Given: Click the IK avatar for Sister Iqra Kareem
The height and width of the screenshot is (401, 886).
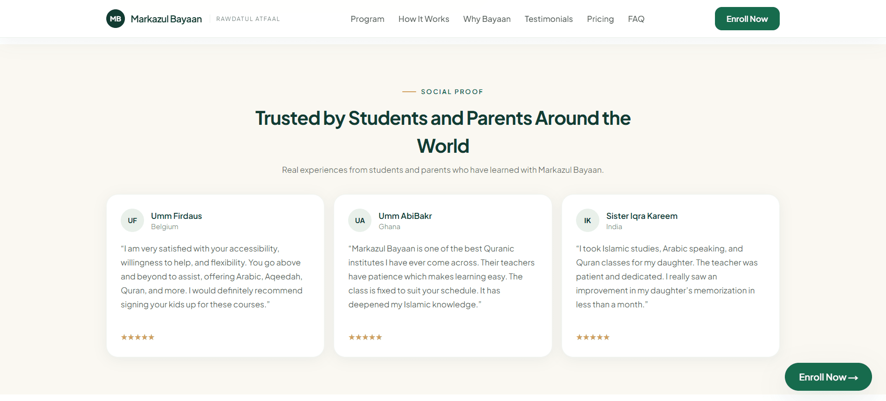Looking at the screenshot, I should 588,220.
